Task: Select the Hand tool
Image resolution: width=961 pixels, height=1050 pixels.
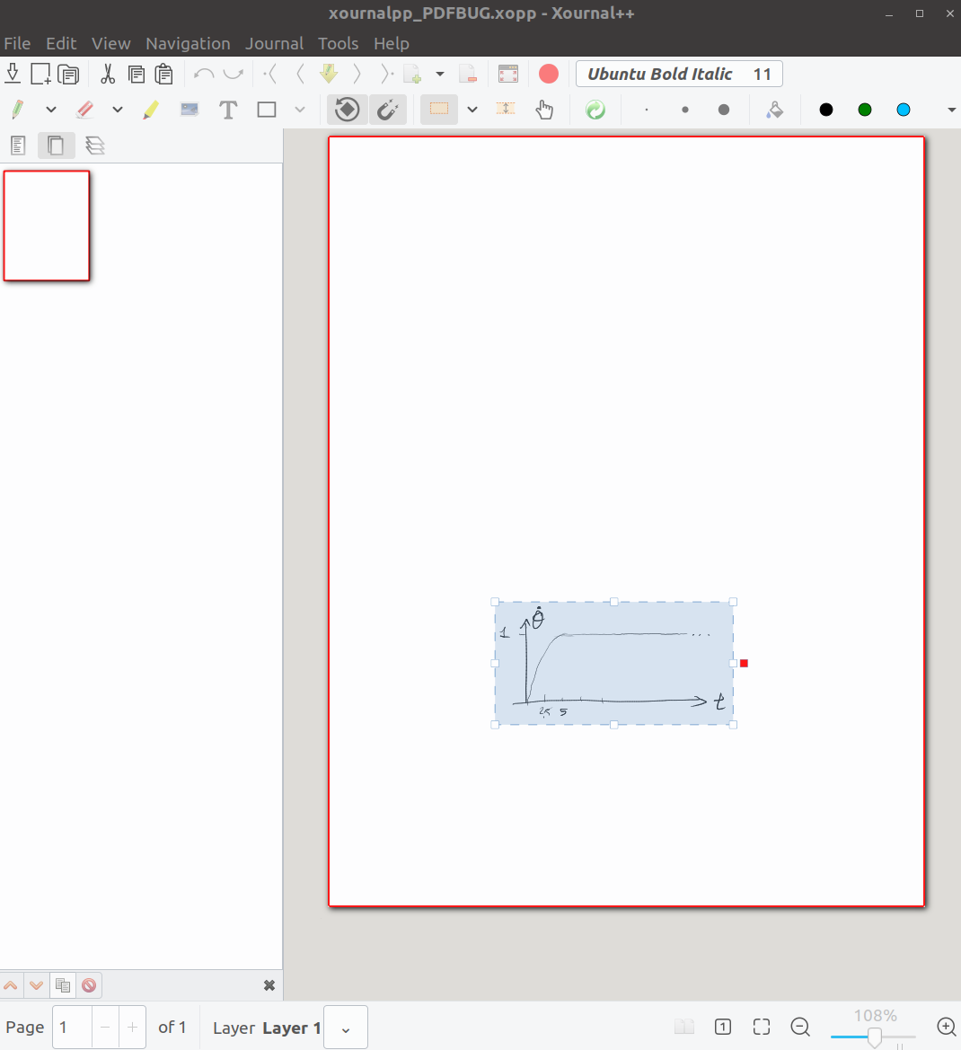Action: coord(545,109)
